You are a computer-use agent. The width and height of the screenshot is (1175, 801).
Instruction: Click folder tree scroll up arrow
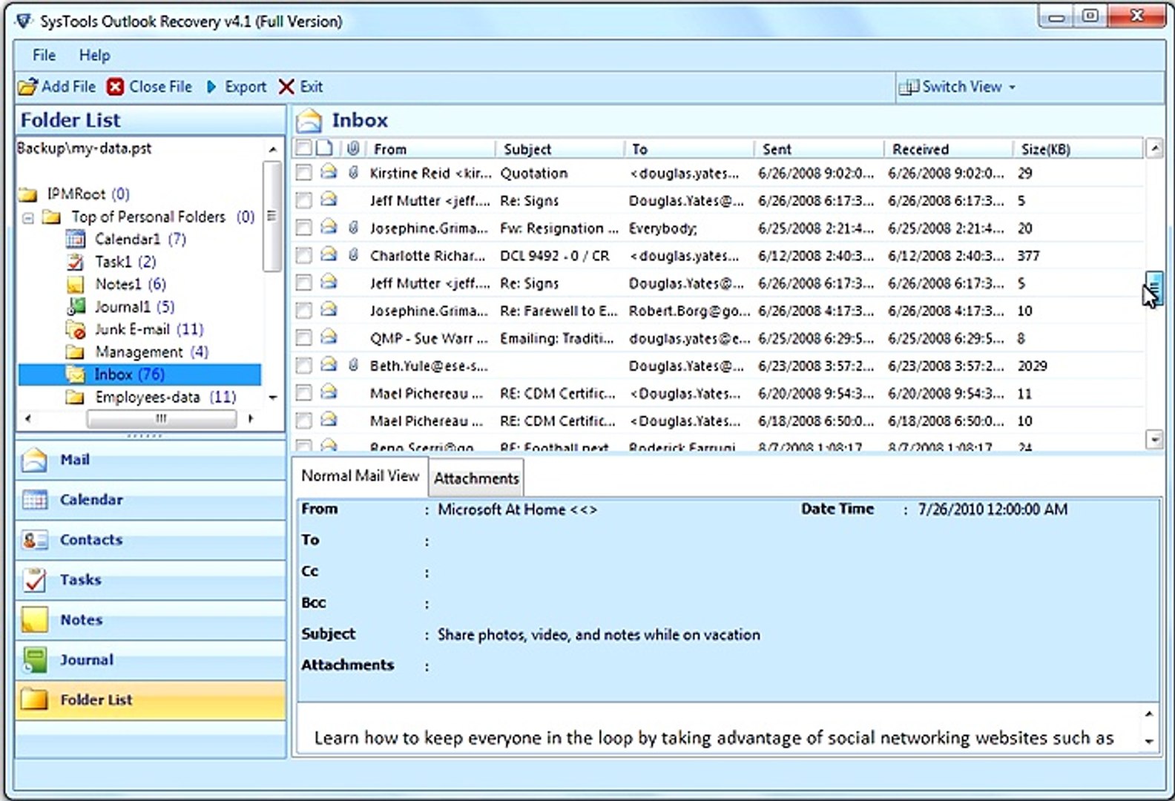tap(272, 150)
